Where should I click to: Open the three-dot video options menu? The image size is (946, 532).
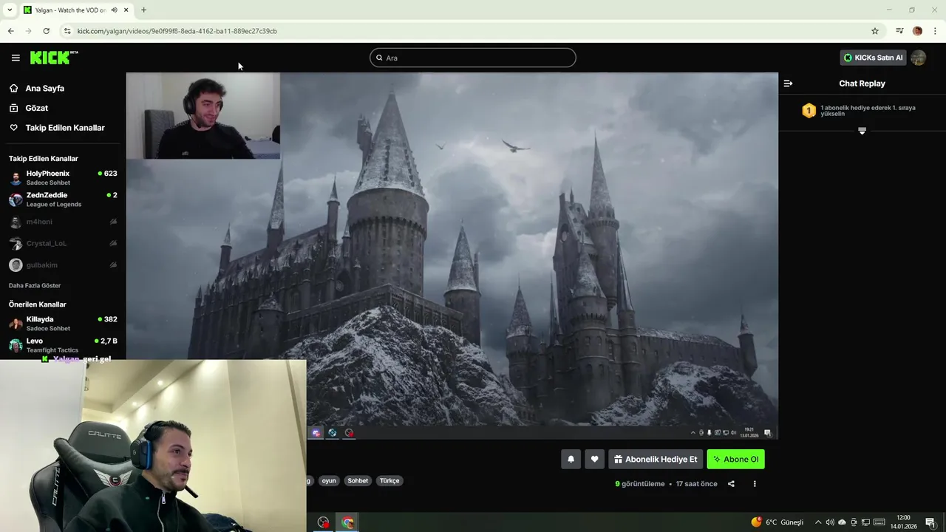755,484
